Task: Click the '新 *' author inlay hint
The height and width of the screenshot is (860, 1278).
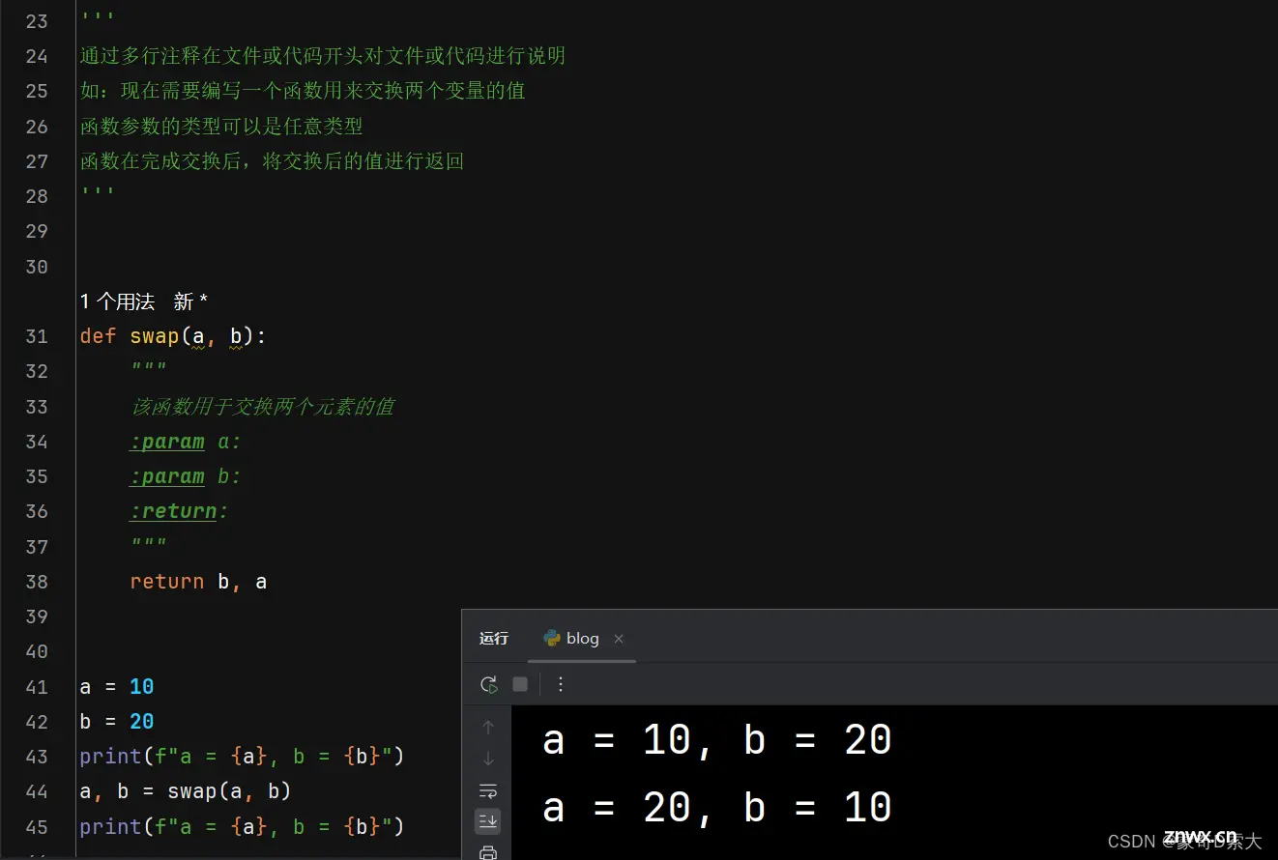Action: pos(190,301)
